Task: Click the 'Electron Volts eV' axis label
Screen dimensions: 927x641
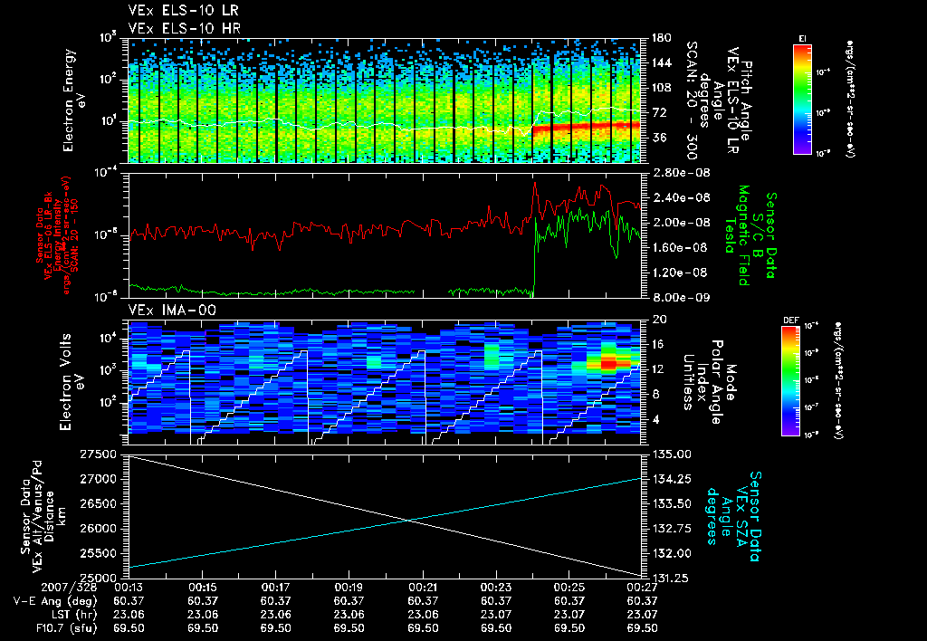Action: tap(71, 382)
